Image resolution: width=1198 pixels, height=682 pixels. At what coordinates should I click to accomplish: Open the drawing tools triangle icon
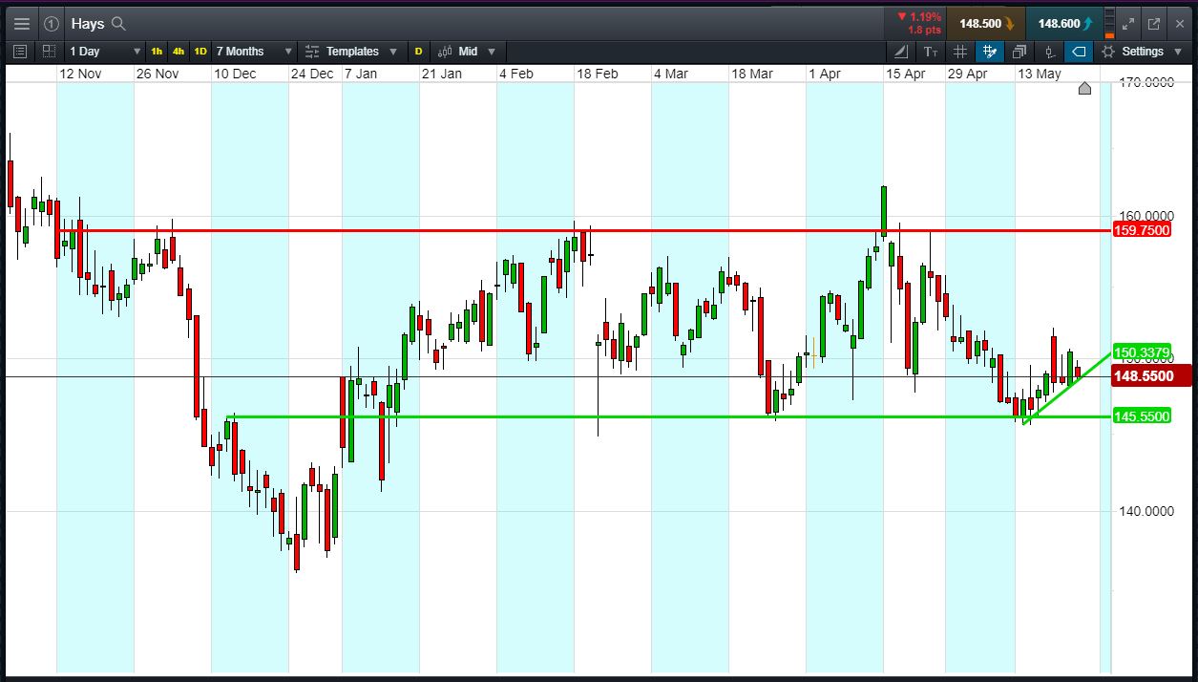902,52
